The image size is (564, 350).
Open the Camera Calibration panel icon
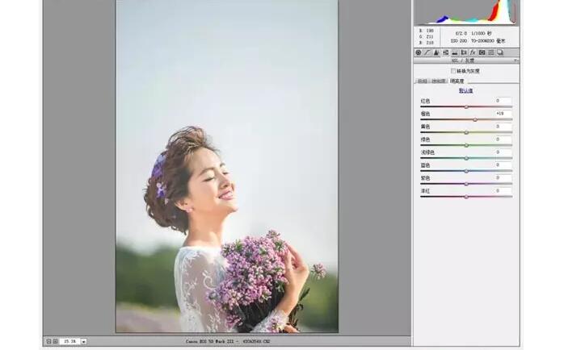point(482,52)
